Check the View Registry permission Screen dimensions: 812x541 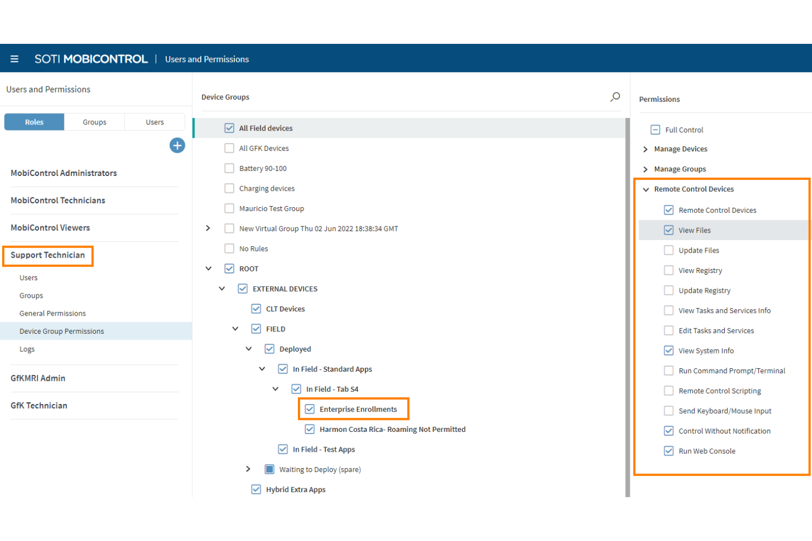669,270
